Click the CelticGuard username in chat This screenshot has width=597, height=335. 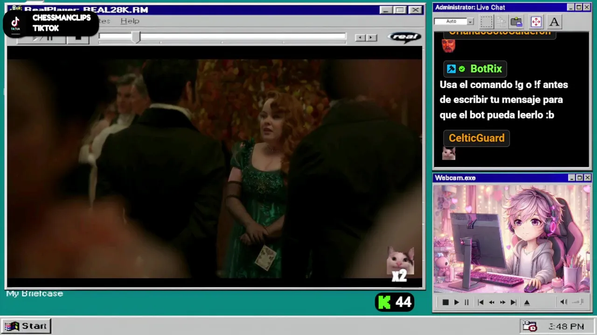tap(477, 138)
